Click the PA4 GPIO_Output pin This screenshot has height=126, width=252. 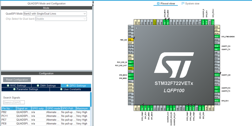pos(142,108)
